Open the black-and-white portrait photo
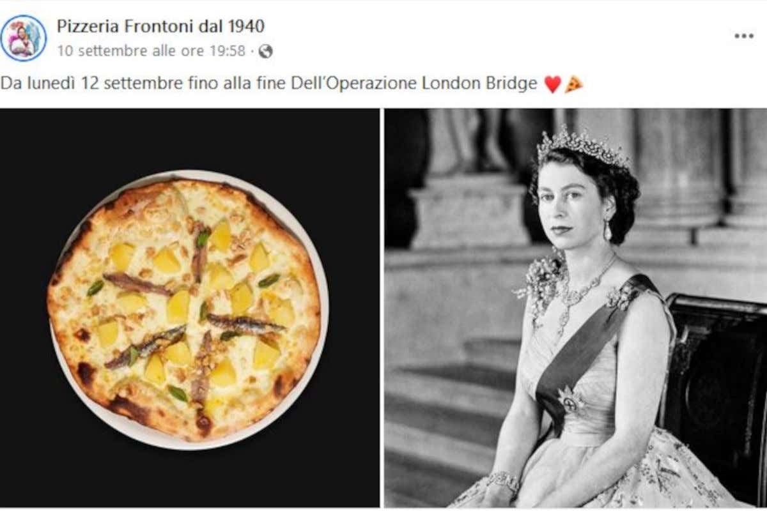 [x=575, y=307]
